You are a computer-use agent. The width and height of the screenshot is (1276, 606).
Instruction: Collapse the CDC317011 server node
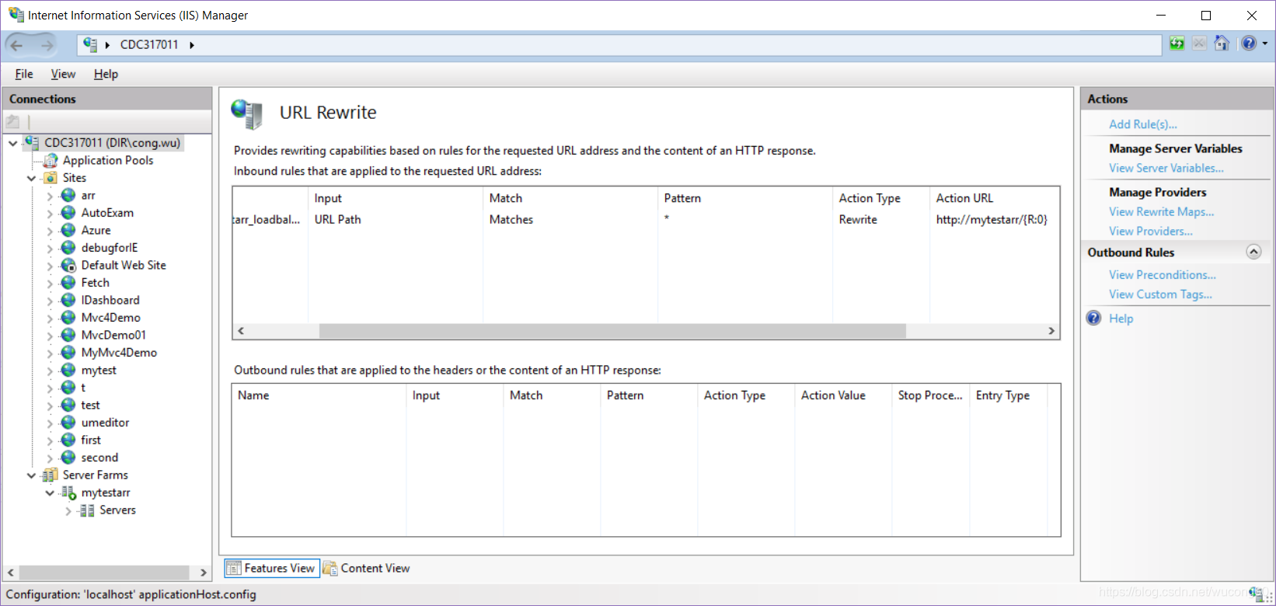[x=13, y=143]
